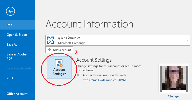The height and width of the screenshot is (100, 192).
Task: Open the Account Settings dropdown button
Action: 59,67
